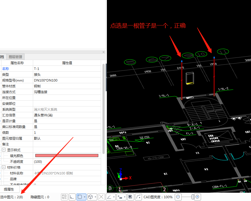Image resolution: width=251 pixels, height=201 pixels.
Task: Switch to the properties tab
Action: point(2,57)
